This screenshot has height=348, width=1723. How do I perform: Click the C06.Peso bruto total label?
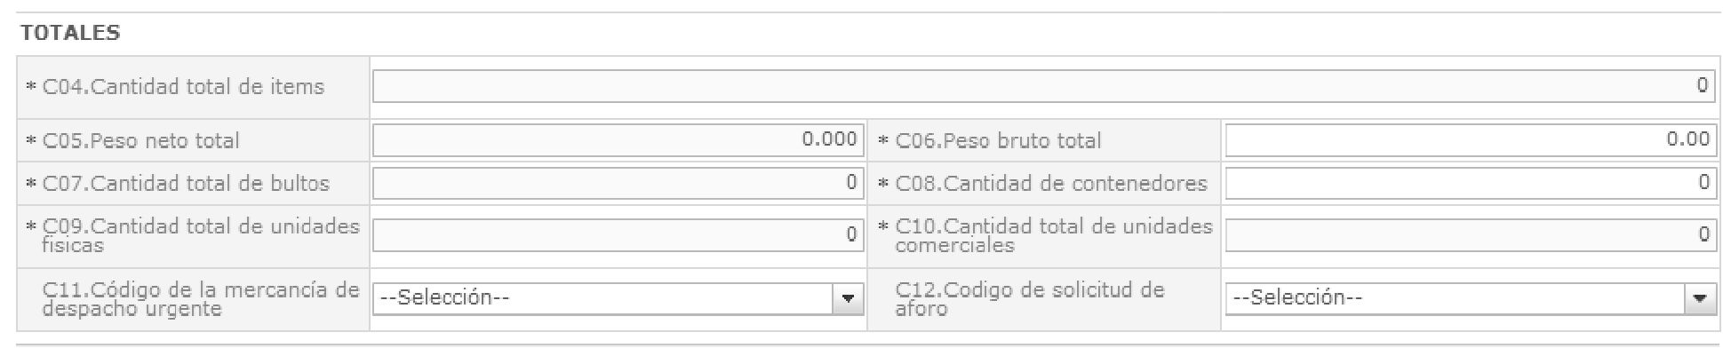pos(998,140)
